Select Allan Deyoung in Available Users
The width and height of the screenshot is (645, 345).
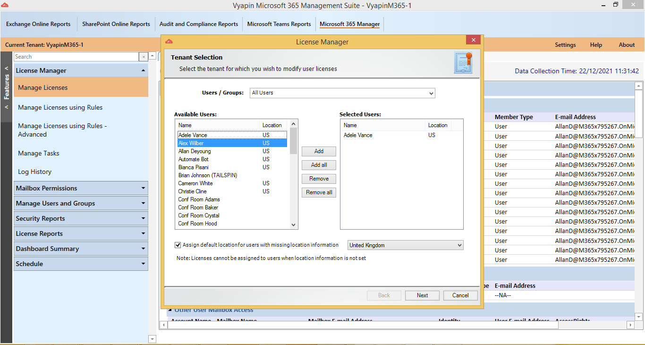coord(232,151)
